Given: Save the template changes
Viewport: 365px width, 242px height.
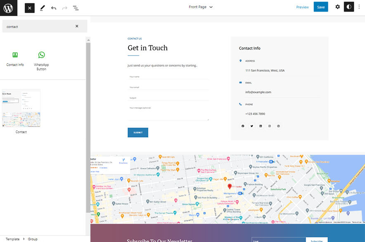Looking at the screenshot, I should 321,7.
